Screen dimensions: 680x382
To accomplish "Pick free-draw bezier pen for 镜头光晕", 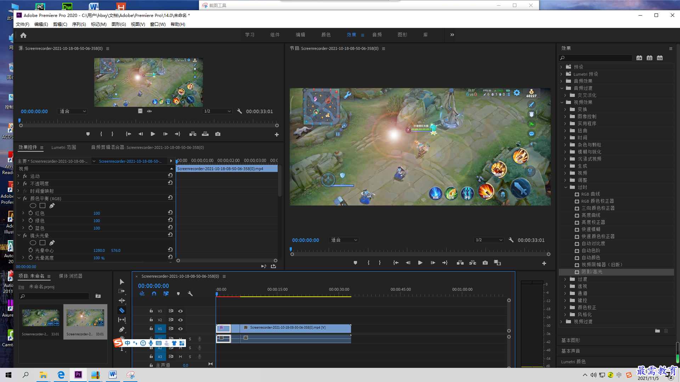I will click(x=52, y=243).
